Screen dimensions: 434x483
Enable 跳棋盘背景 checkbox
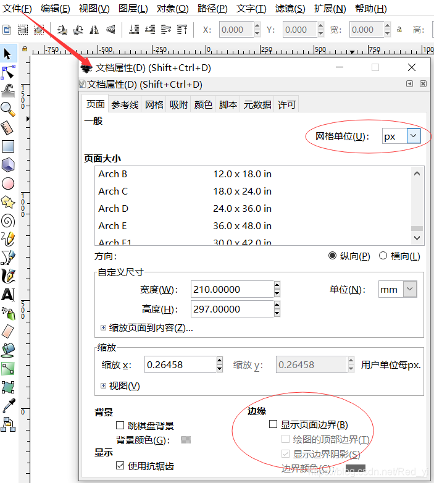click(120, 426)
